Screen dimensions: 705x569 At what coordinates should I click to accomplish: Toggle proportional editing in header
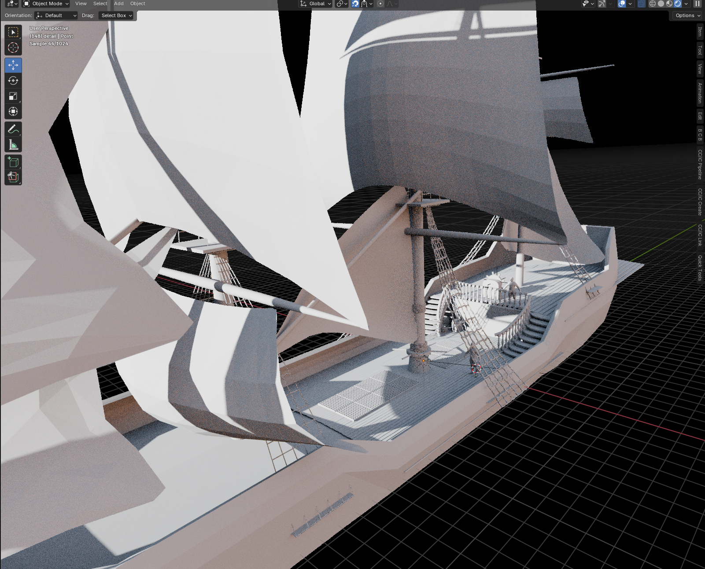tap(380, 4)
